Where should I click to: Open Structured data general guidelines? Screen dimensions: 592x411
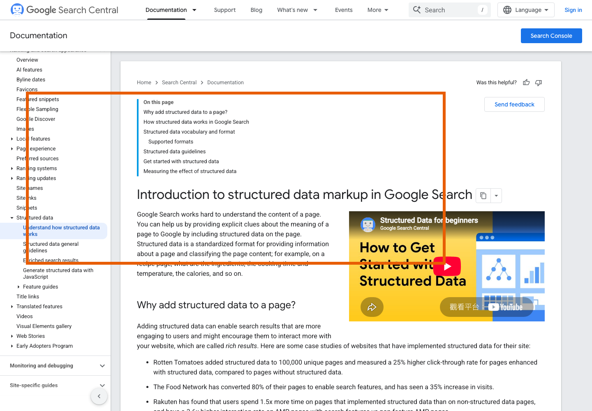51,247
